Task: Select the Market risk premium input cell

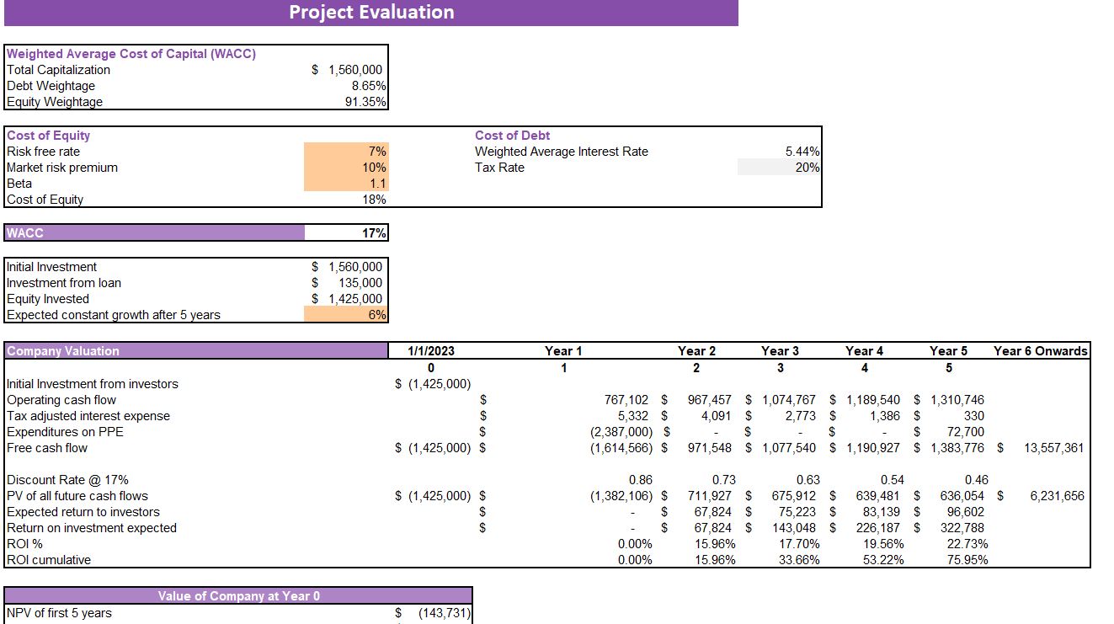Action: point(347,167)
